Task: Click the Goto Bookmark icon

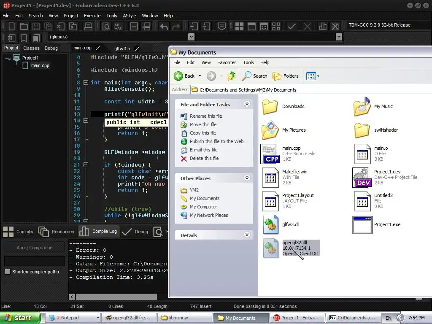Action: click(36, 38)
